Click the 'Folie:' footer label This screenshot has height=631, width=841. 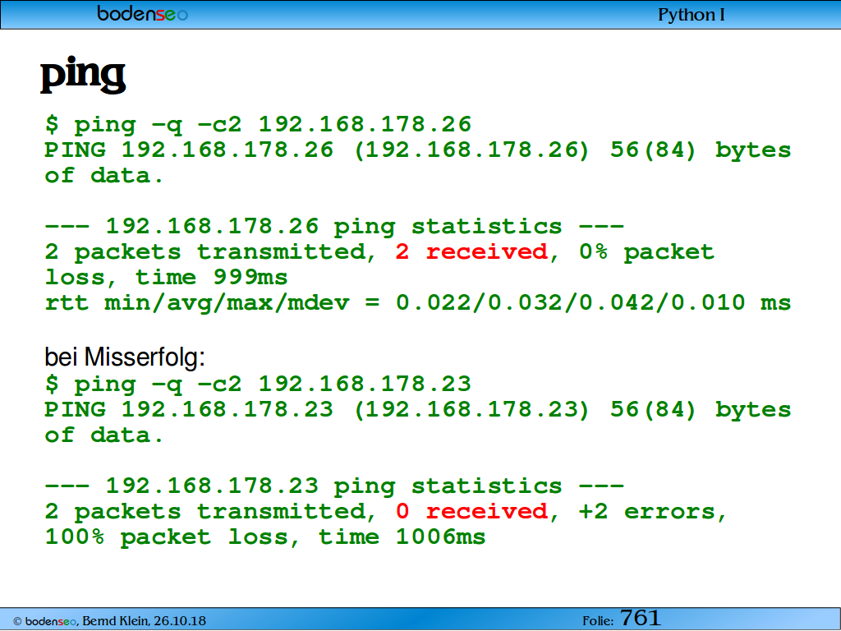pyautogui.click(x=598, y=621)
